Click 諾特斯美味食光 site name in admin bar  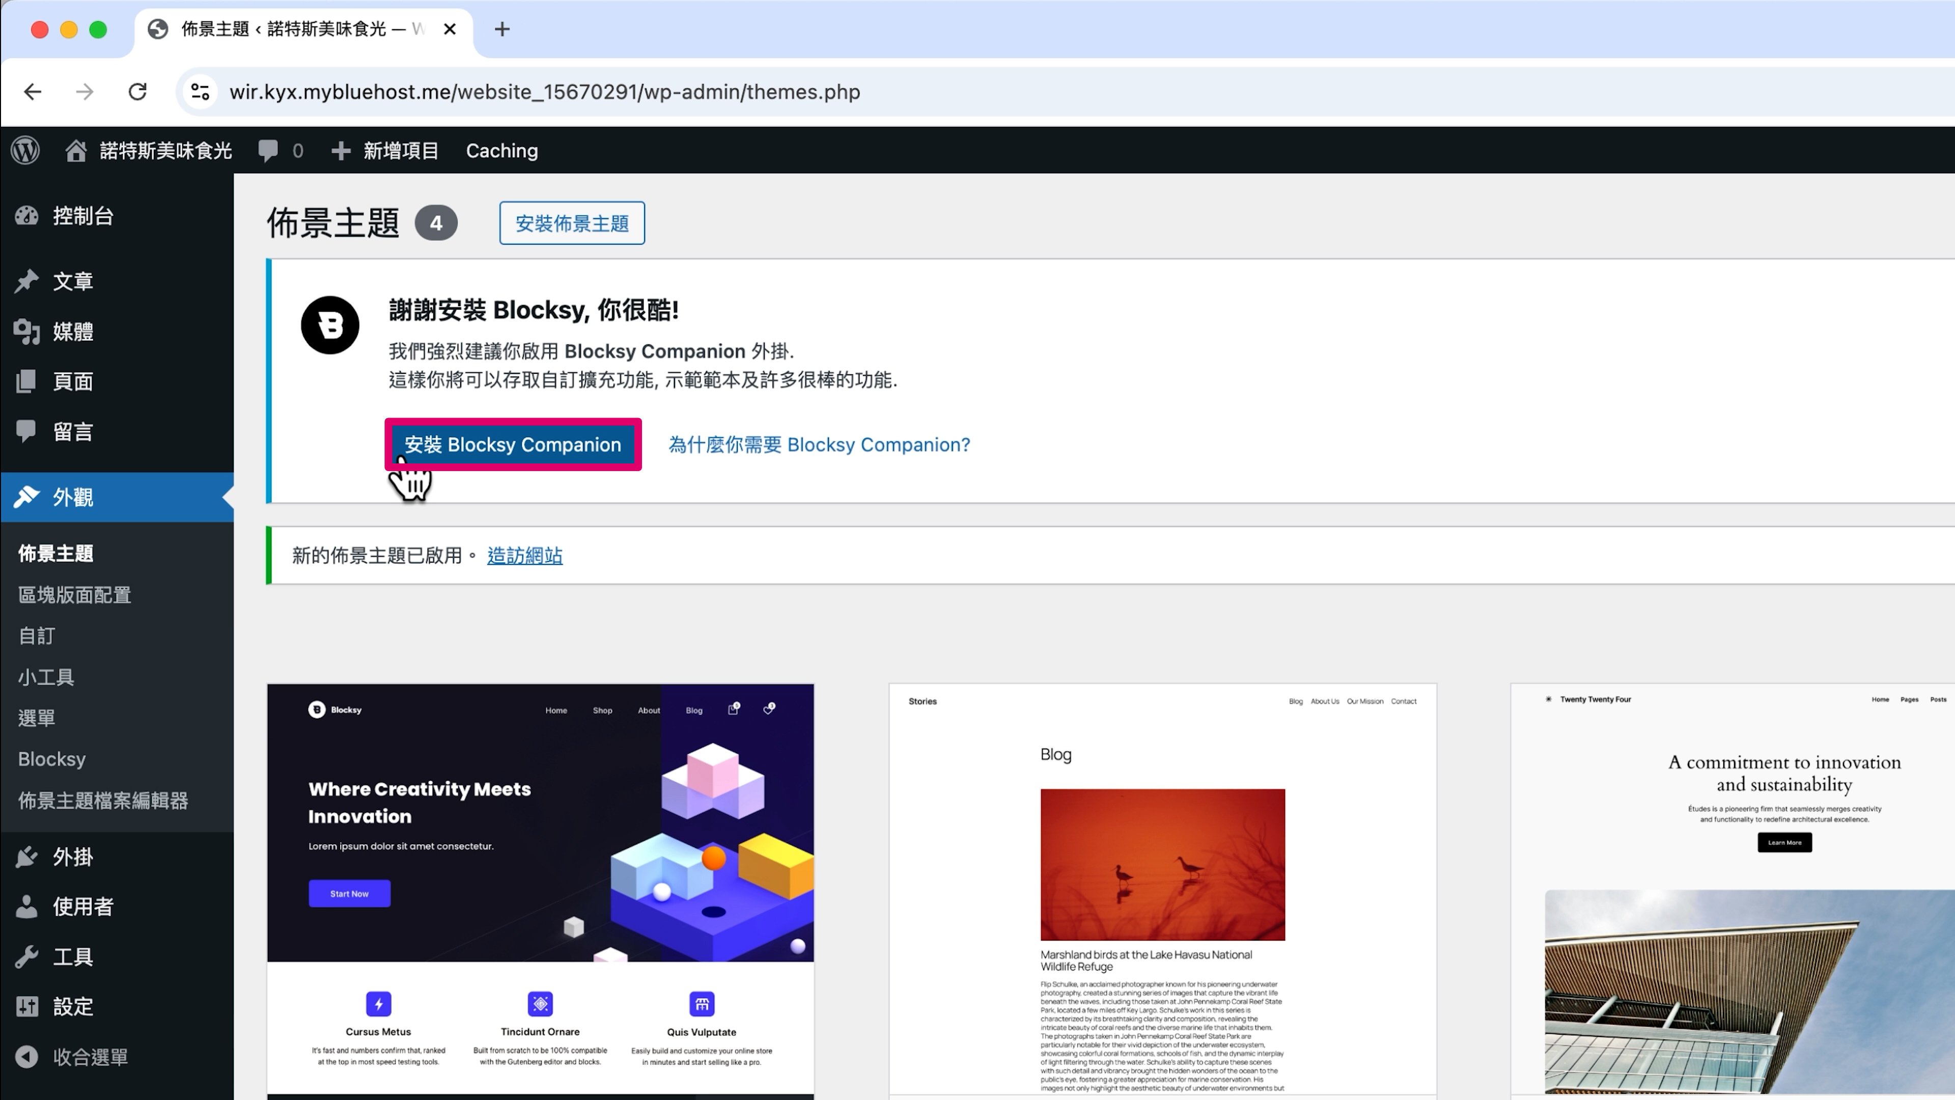[x=166, y=150]
